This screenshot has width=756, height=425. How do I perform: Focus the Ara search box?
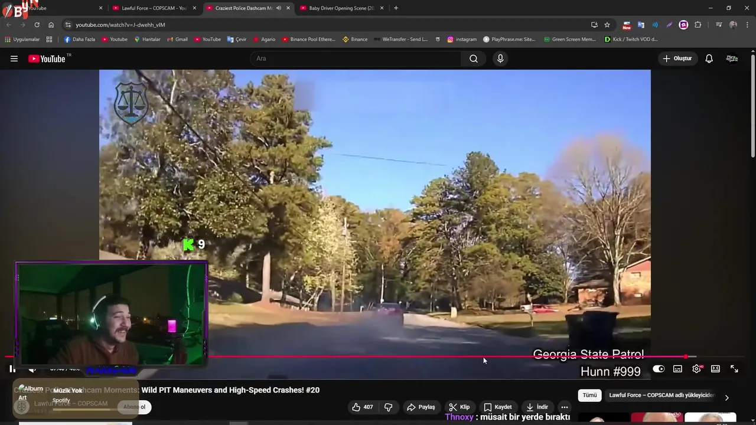pos(356,58)
